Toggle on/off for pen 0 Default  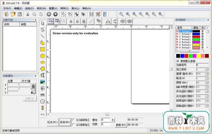pyautogui.click(x=202, y=31)
